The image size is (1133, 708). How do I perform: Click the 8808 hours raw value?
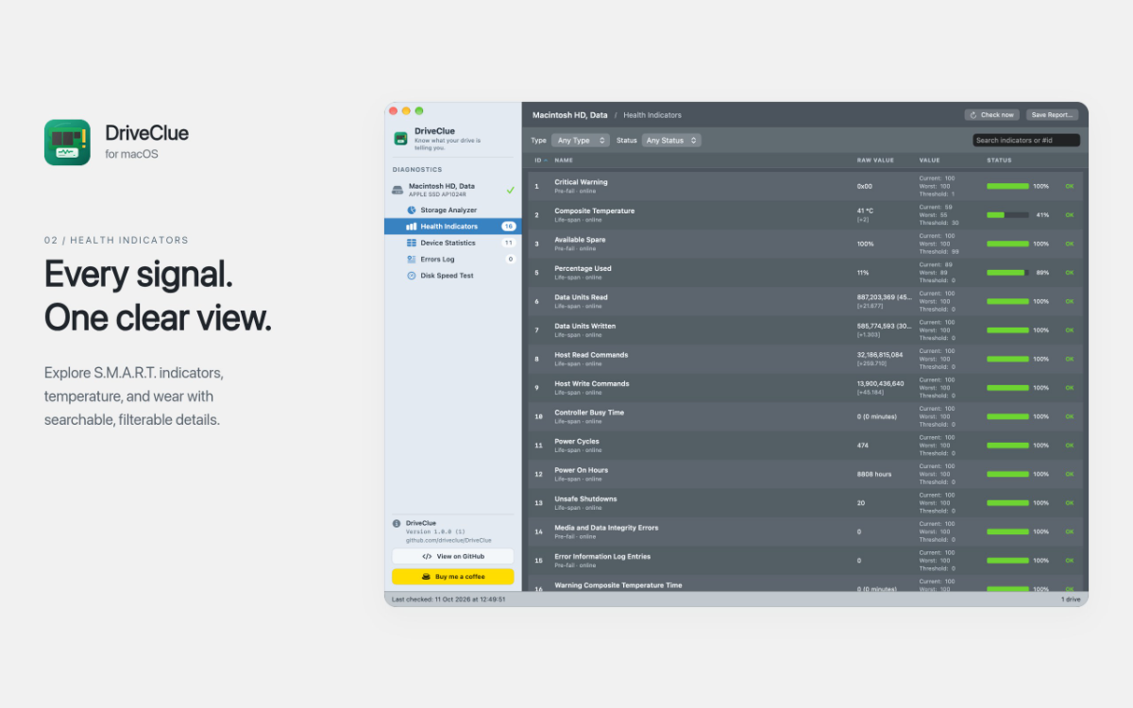[x=874, y=474]
